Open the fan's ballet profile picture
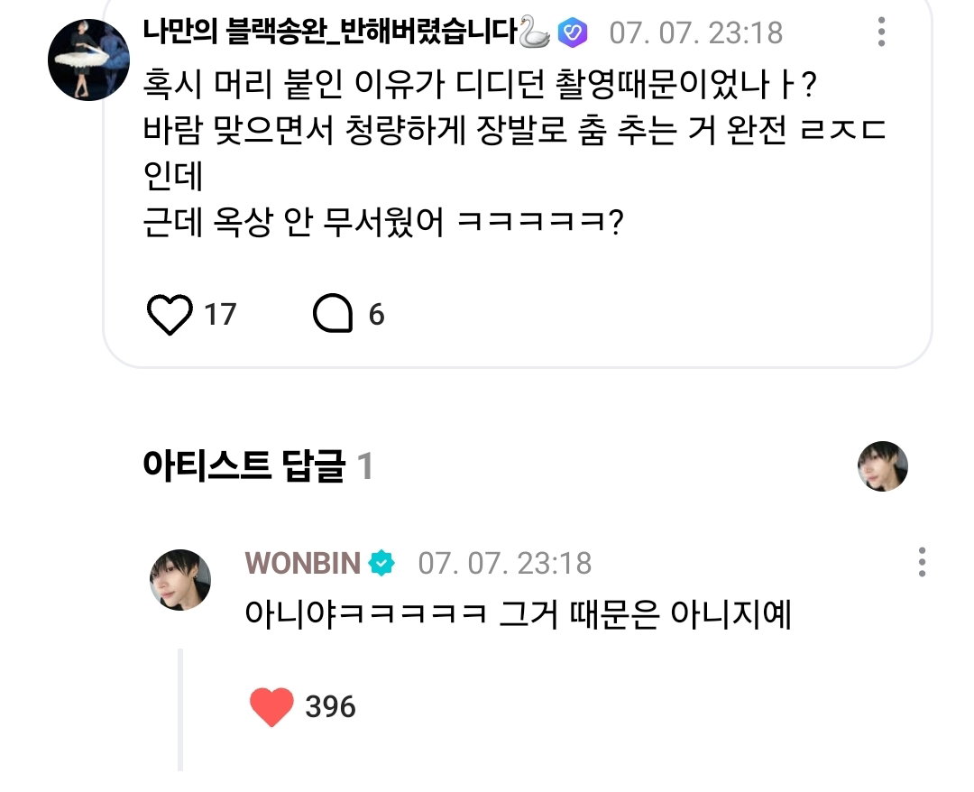The image size is (974, 792). pos(88,60)
